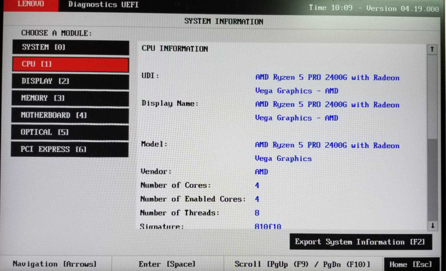Click the Number of Cores value 4
Image resolution: width=446 pixels, height=271 pixels.
[257, 185]
